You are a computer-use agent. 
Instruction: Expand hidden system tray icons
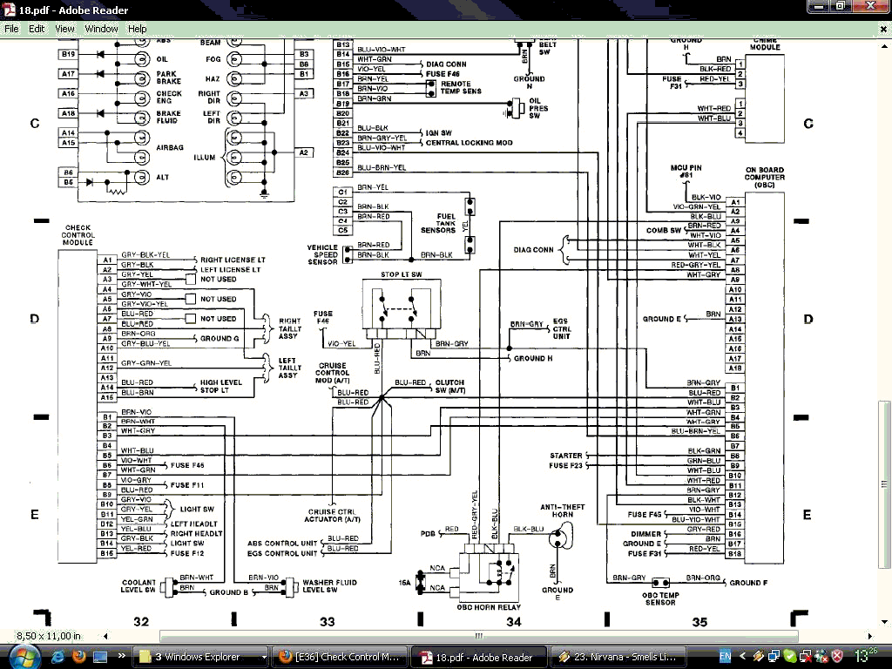744,656
